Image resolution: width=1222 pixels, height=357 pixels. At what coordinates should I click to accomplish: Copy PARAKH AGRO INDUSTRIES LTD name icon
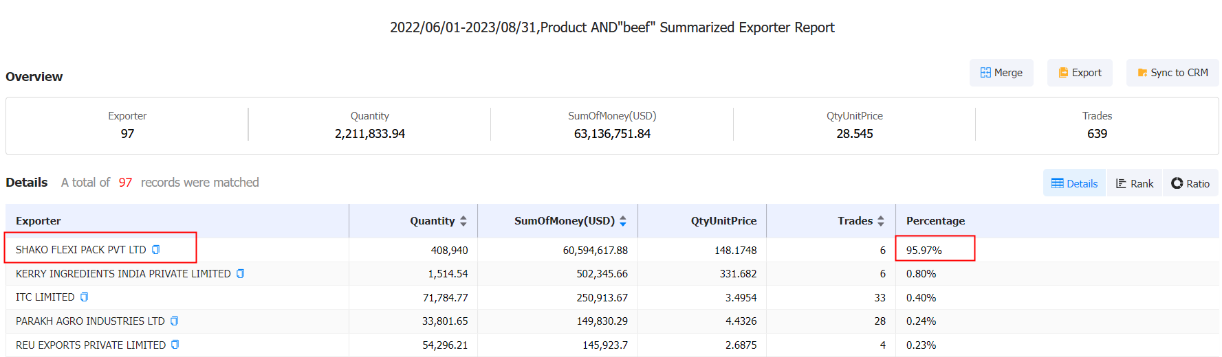pyautogui.click(x=174, y=321)
